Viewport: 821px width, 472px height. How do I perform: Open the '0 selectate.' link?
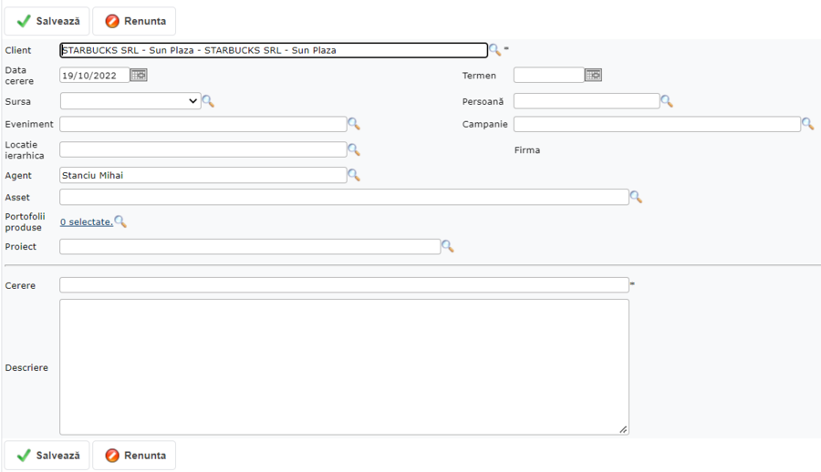coord(86,221)
